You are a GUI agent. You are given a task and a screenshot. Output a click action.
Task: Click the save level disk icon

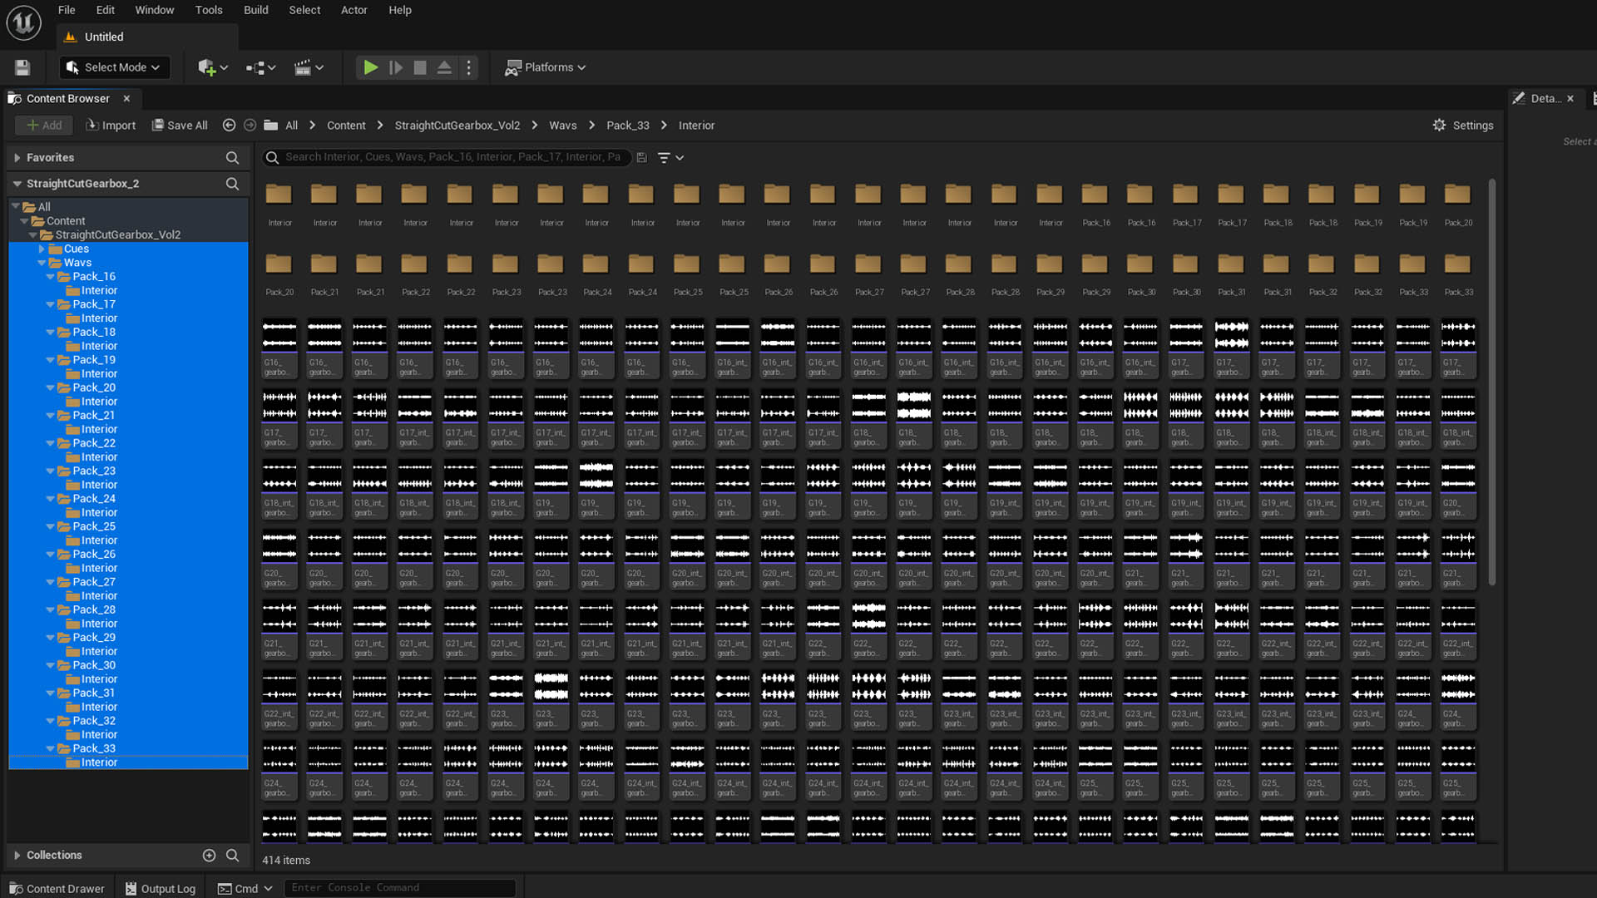point(22,67)
